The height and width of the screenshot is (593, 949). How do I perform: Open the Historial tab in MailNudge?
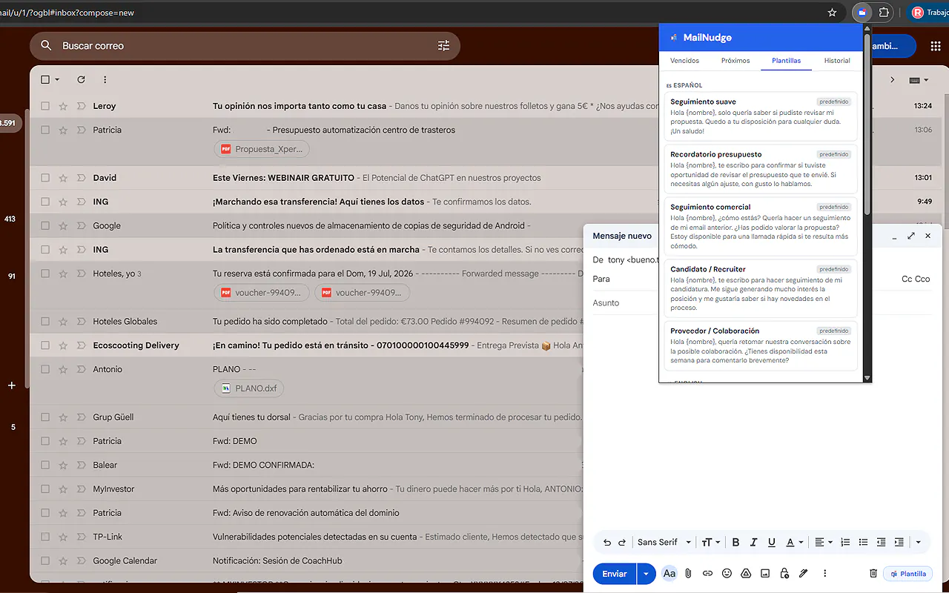tap(837, 61)
